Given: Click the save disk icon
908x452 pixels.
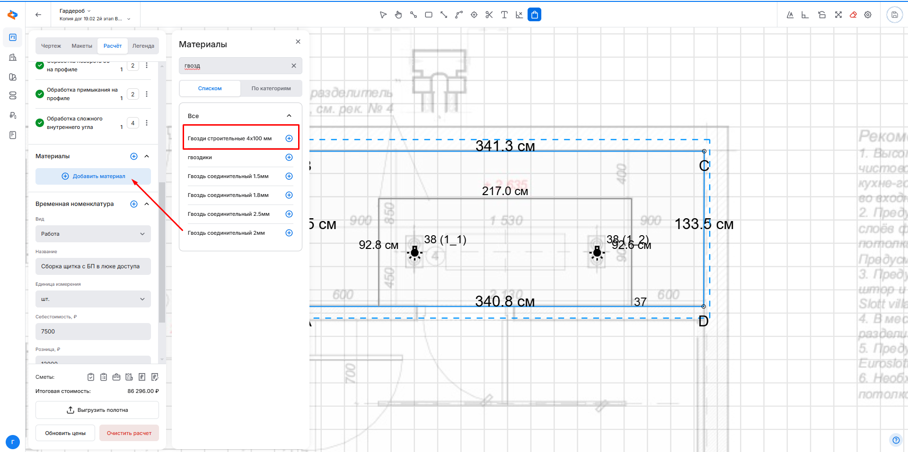Looking at the screenshot, I should click(x=894, y=15).
